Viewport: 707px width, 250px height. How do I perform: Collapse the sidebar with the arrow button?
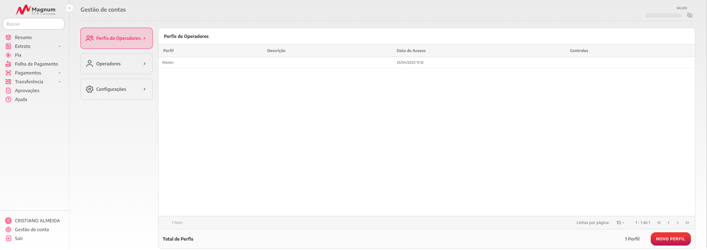point(69,8)
